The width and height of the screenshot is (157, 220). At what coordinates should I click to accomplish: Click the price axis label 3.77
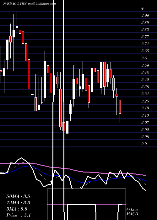pyautogui.click(x=145, y=37)
